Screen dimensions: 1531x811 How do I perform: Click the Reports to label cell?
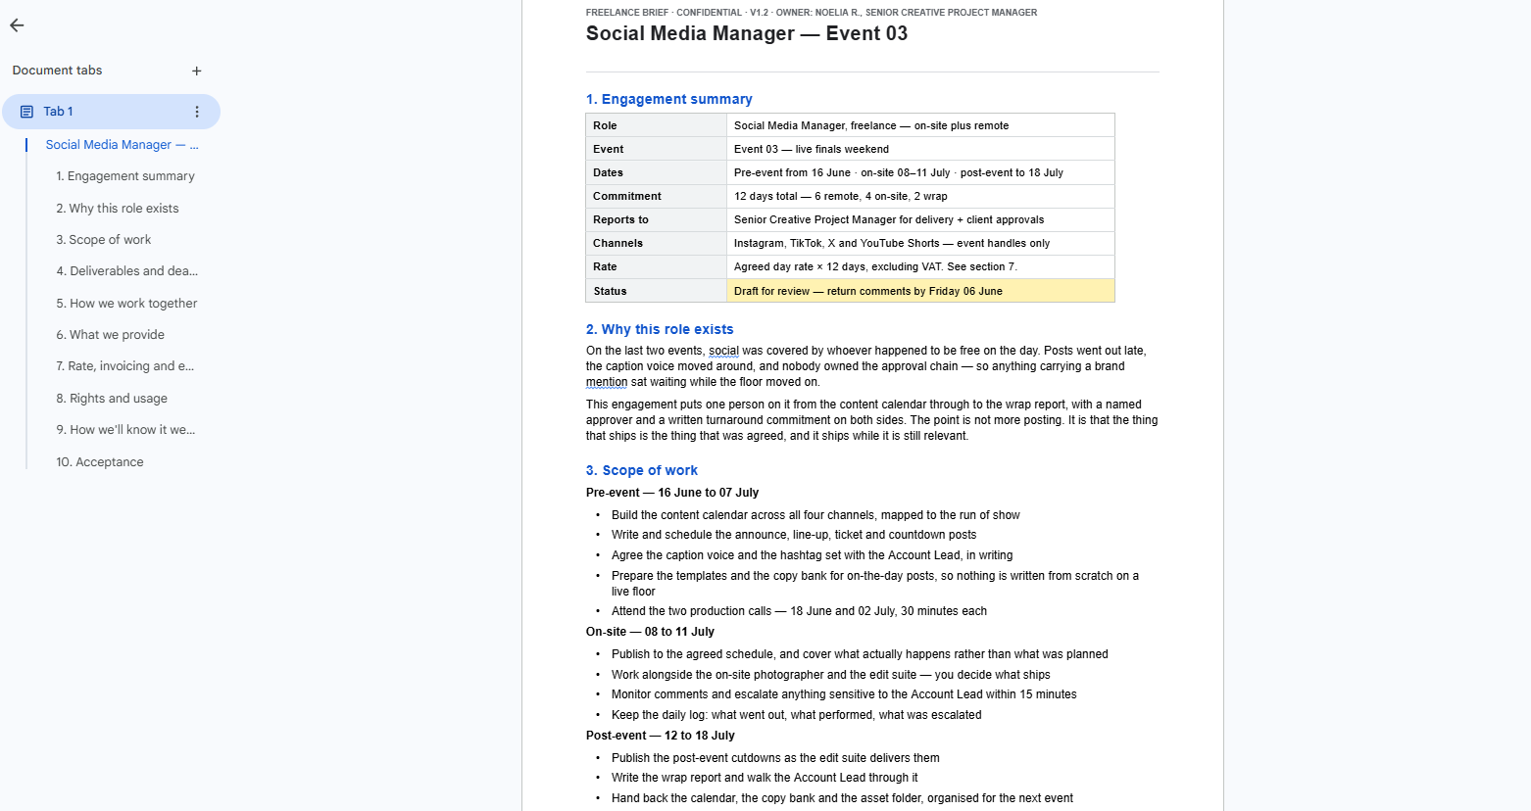[656, 219]
